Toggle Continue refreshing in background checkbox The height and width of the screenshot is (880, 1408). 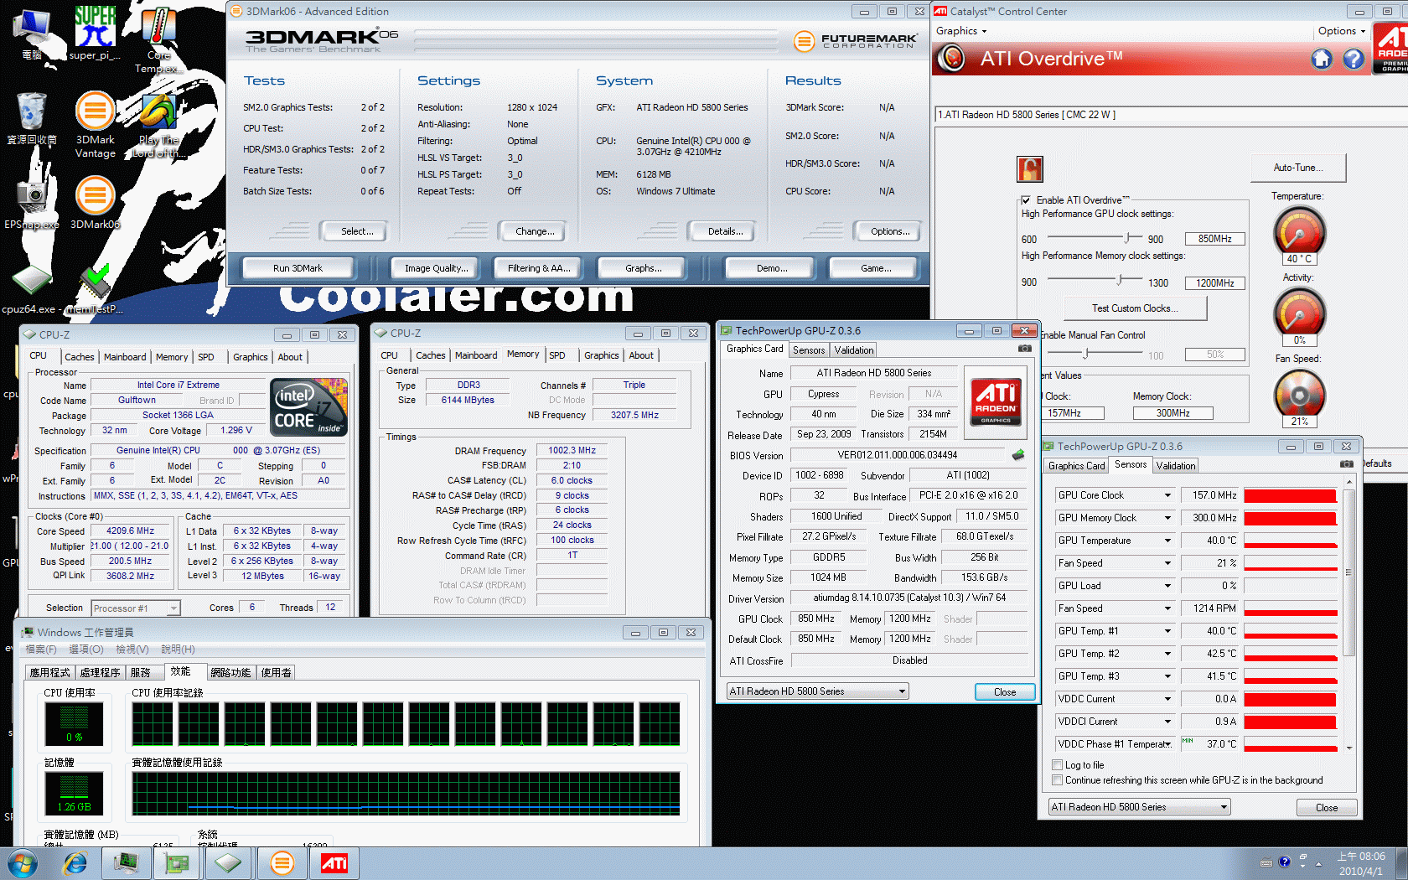(1058, 780)
